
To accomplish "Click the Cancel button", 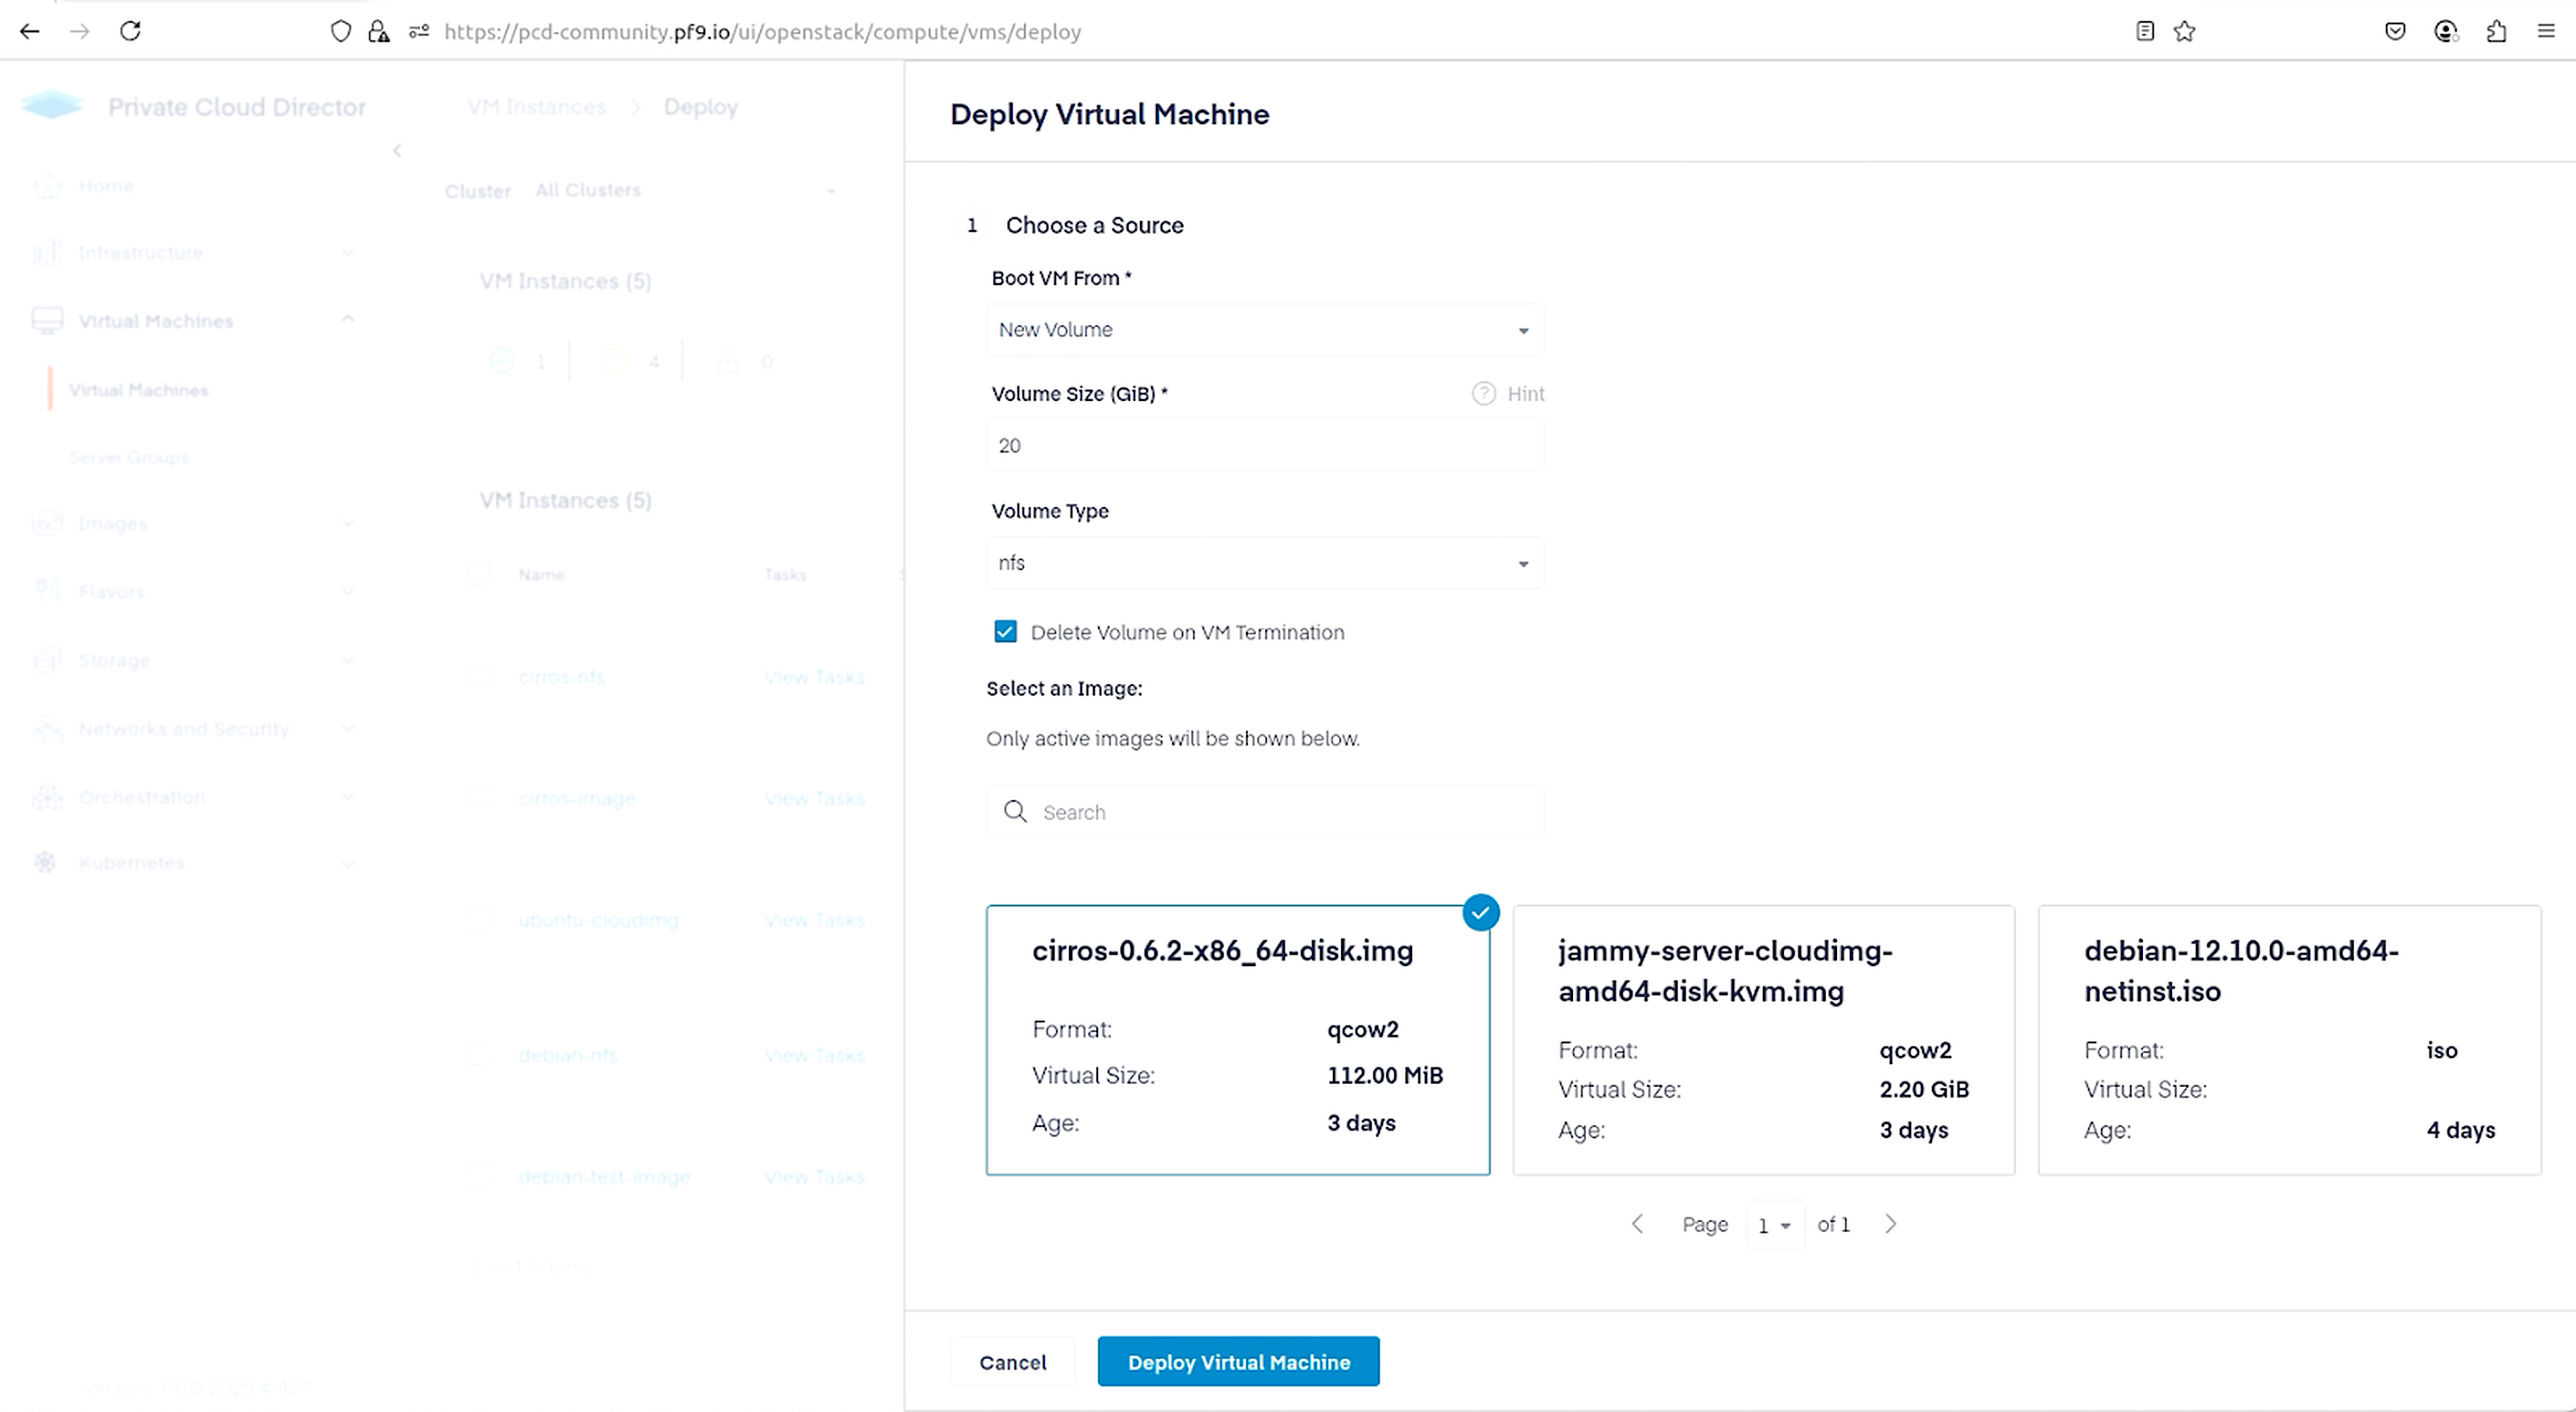I will [x=1012, y=1362].
